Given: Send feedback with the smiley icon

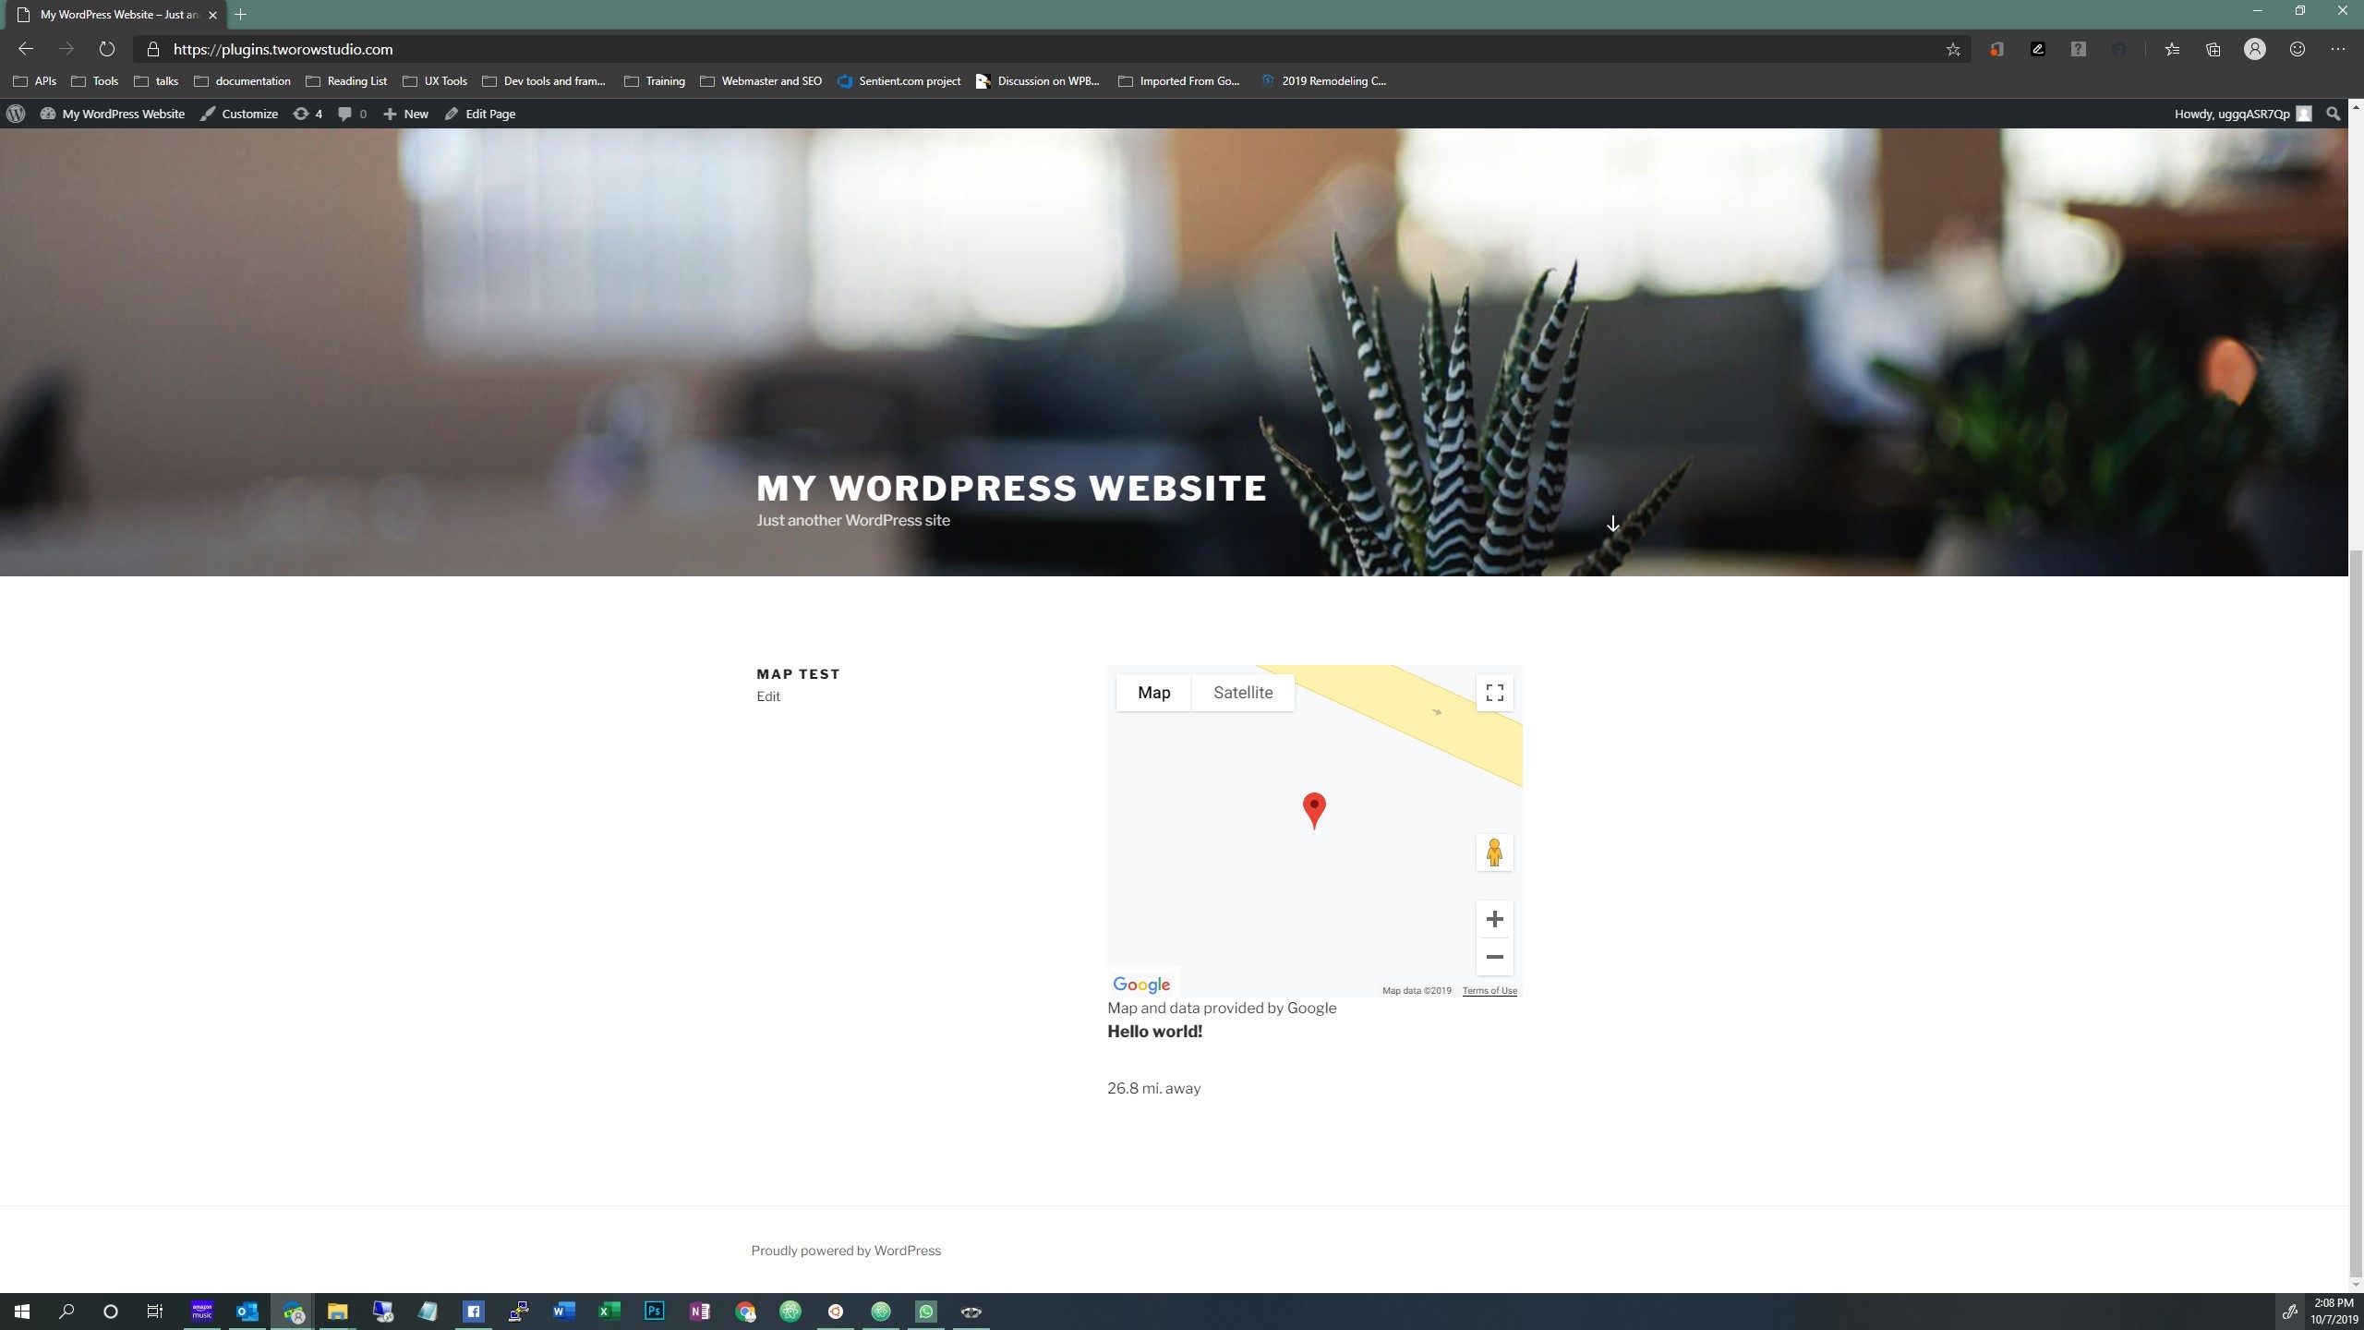Looking at the screenshot, I should tap(2298, 50).
